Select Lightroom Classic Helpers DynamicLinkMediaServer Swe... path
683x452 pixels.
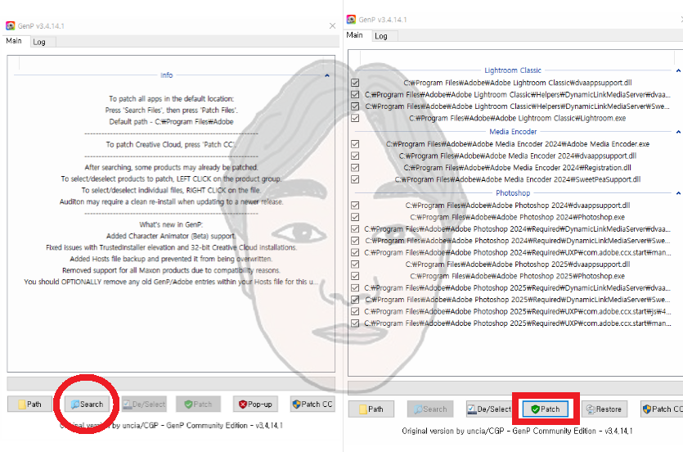coord(518,106)
